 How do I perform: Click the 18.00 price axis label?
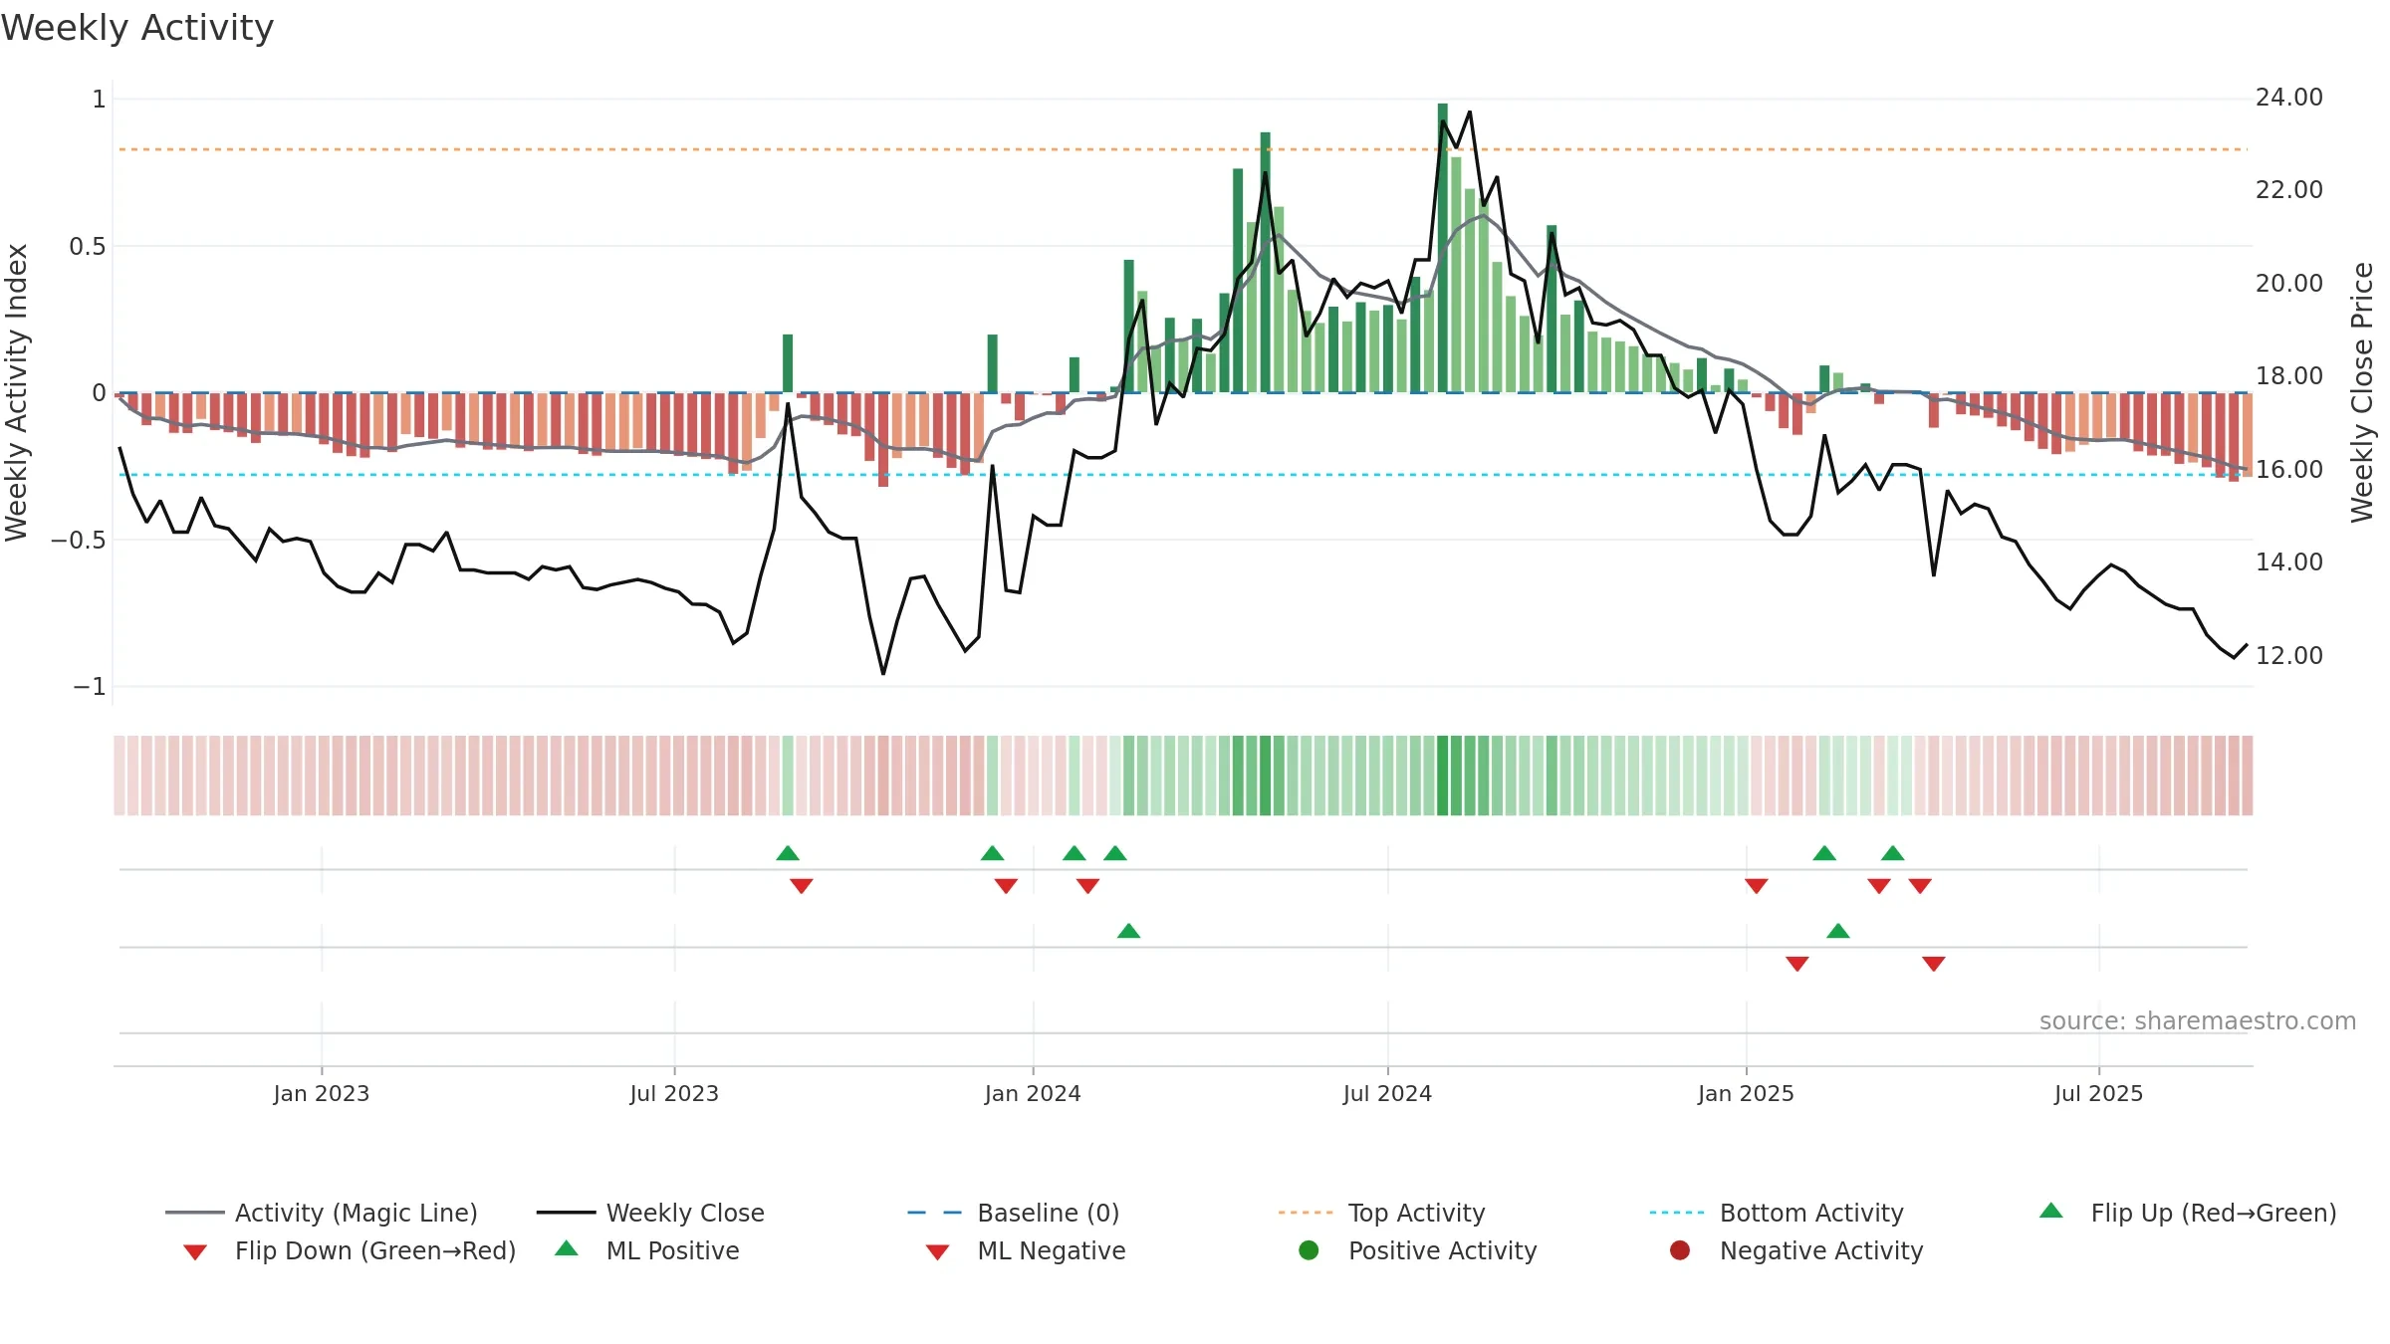2289,376
